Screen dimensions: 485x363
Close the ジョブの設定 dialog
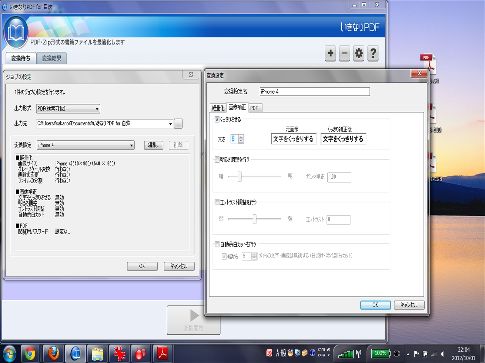191,75
